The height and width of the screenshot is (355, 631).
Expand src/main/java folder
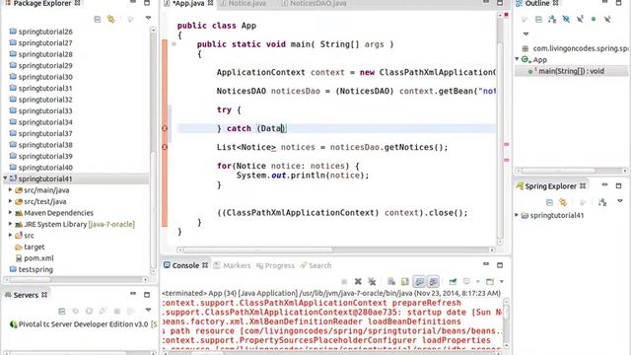[x=11, y=189]
